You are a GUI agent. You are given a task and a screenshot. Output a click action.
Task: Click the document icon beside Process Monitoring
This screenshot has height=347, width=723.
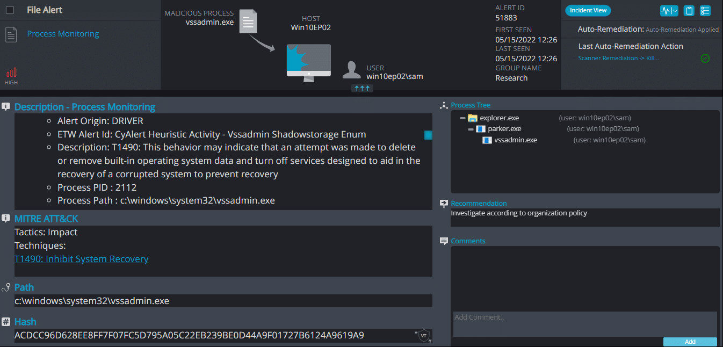[11, 34]
